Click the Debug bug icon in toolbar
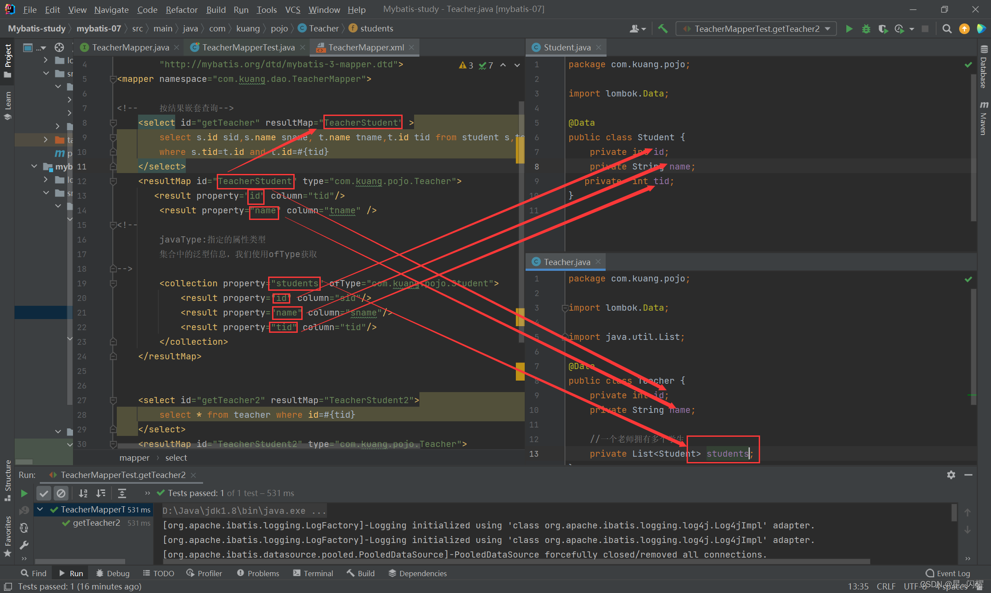Viewport: 991px width, 593px height. pyautogui.click(x=866, y=29)
